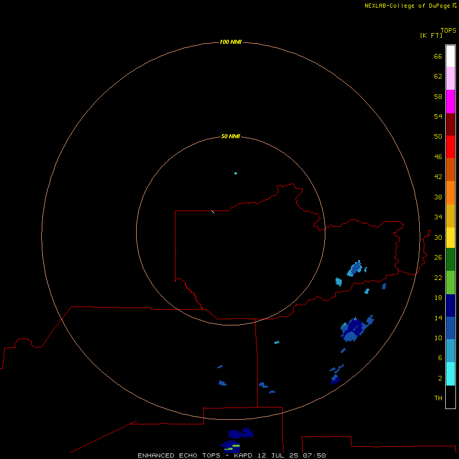Click the dark red 54 kft swatch
Screen dimensions: 459x459
[450, 124]
